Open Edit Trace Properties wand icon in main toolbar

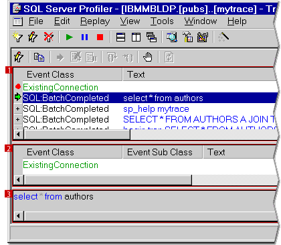[x=33, y=37]
